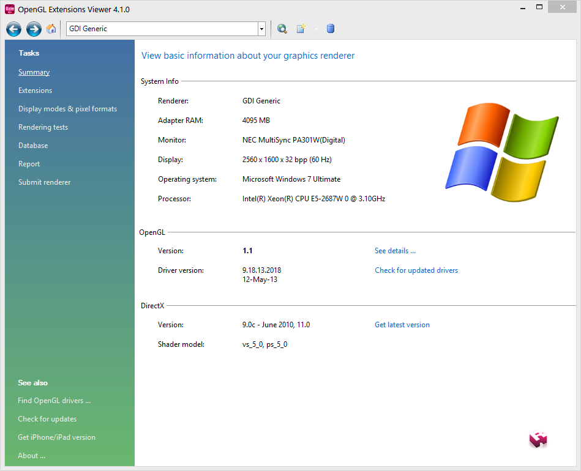Open the Report task
Viewport: 581px width, 471px height.
tap(29, 164)
